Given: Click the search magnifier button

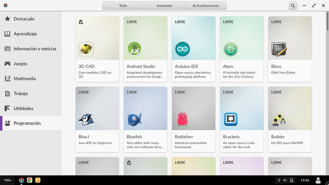Looking at the screenshot, I should 293,6.
